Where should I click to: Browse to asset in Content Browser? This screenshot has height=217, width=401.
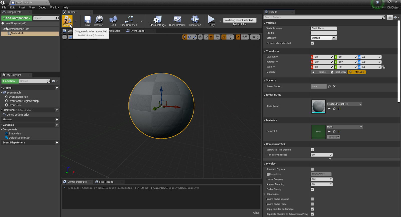[x=98, y=21]
